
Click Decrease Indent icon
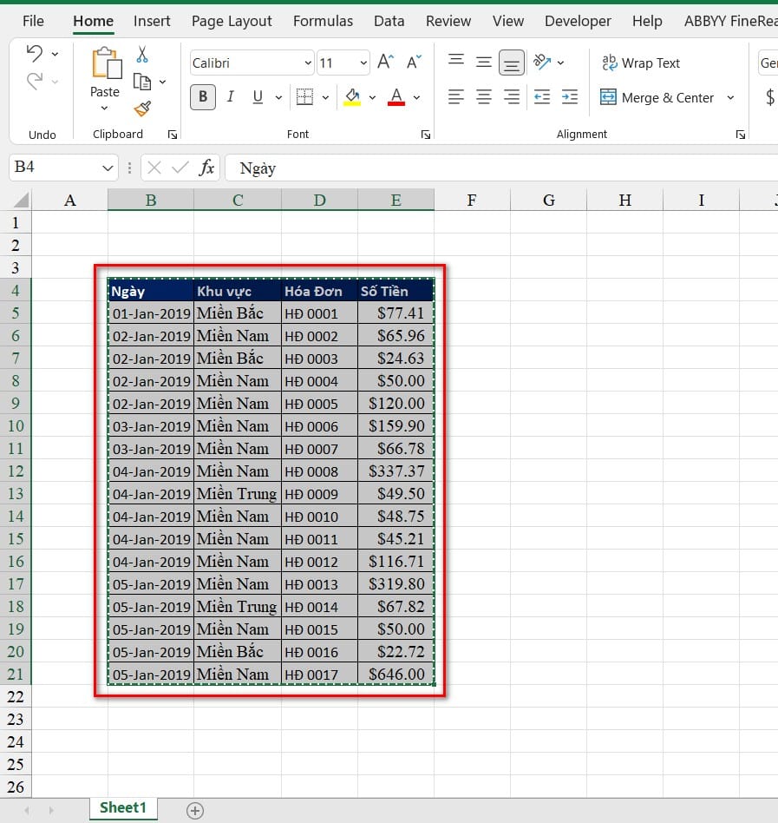(541, 96)
